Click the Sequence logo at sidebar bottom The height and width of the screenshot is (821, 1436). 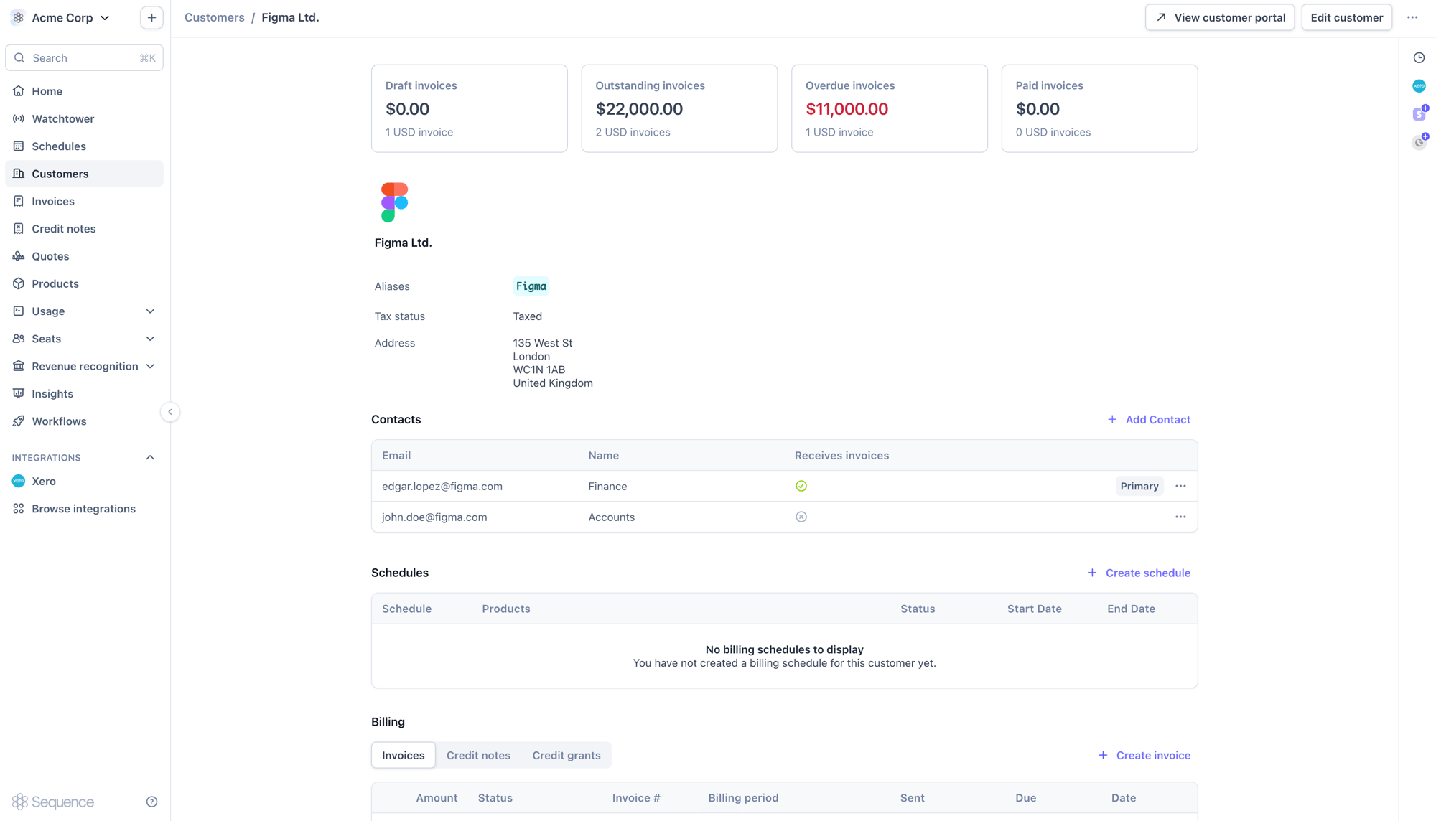click(x=53, y=802)
